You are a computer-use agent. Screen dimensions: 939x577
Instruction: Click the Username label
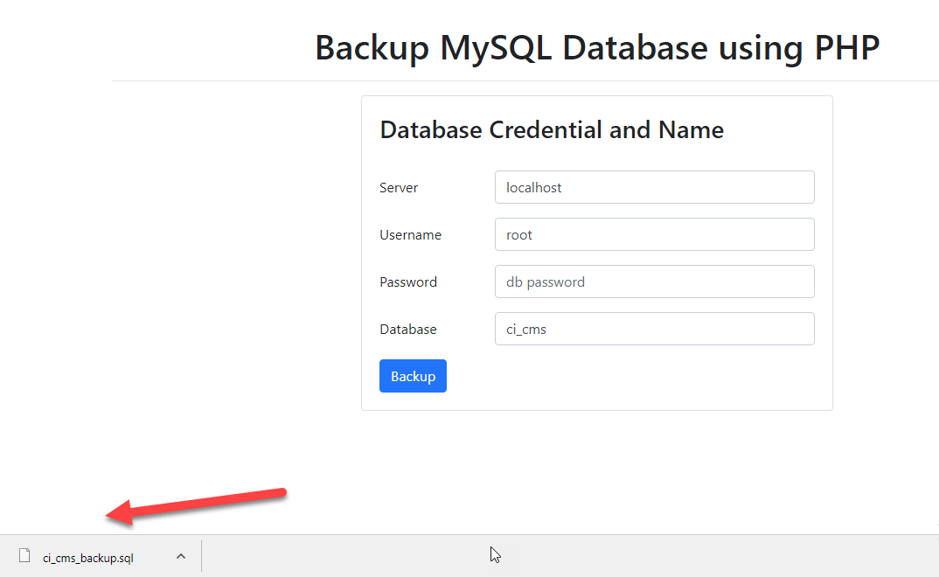pyautogui.click(x=410, y=235)
